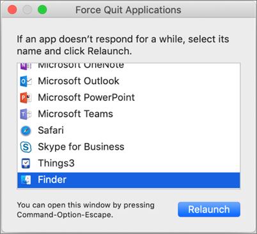Viewport: 257px width, 234px height.
Task: Click the Skype for Business icon
Action: click(x=26, y=147)
